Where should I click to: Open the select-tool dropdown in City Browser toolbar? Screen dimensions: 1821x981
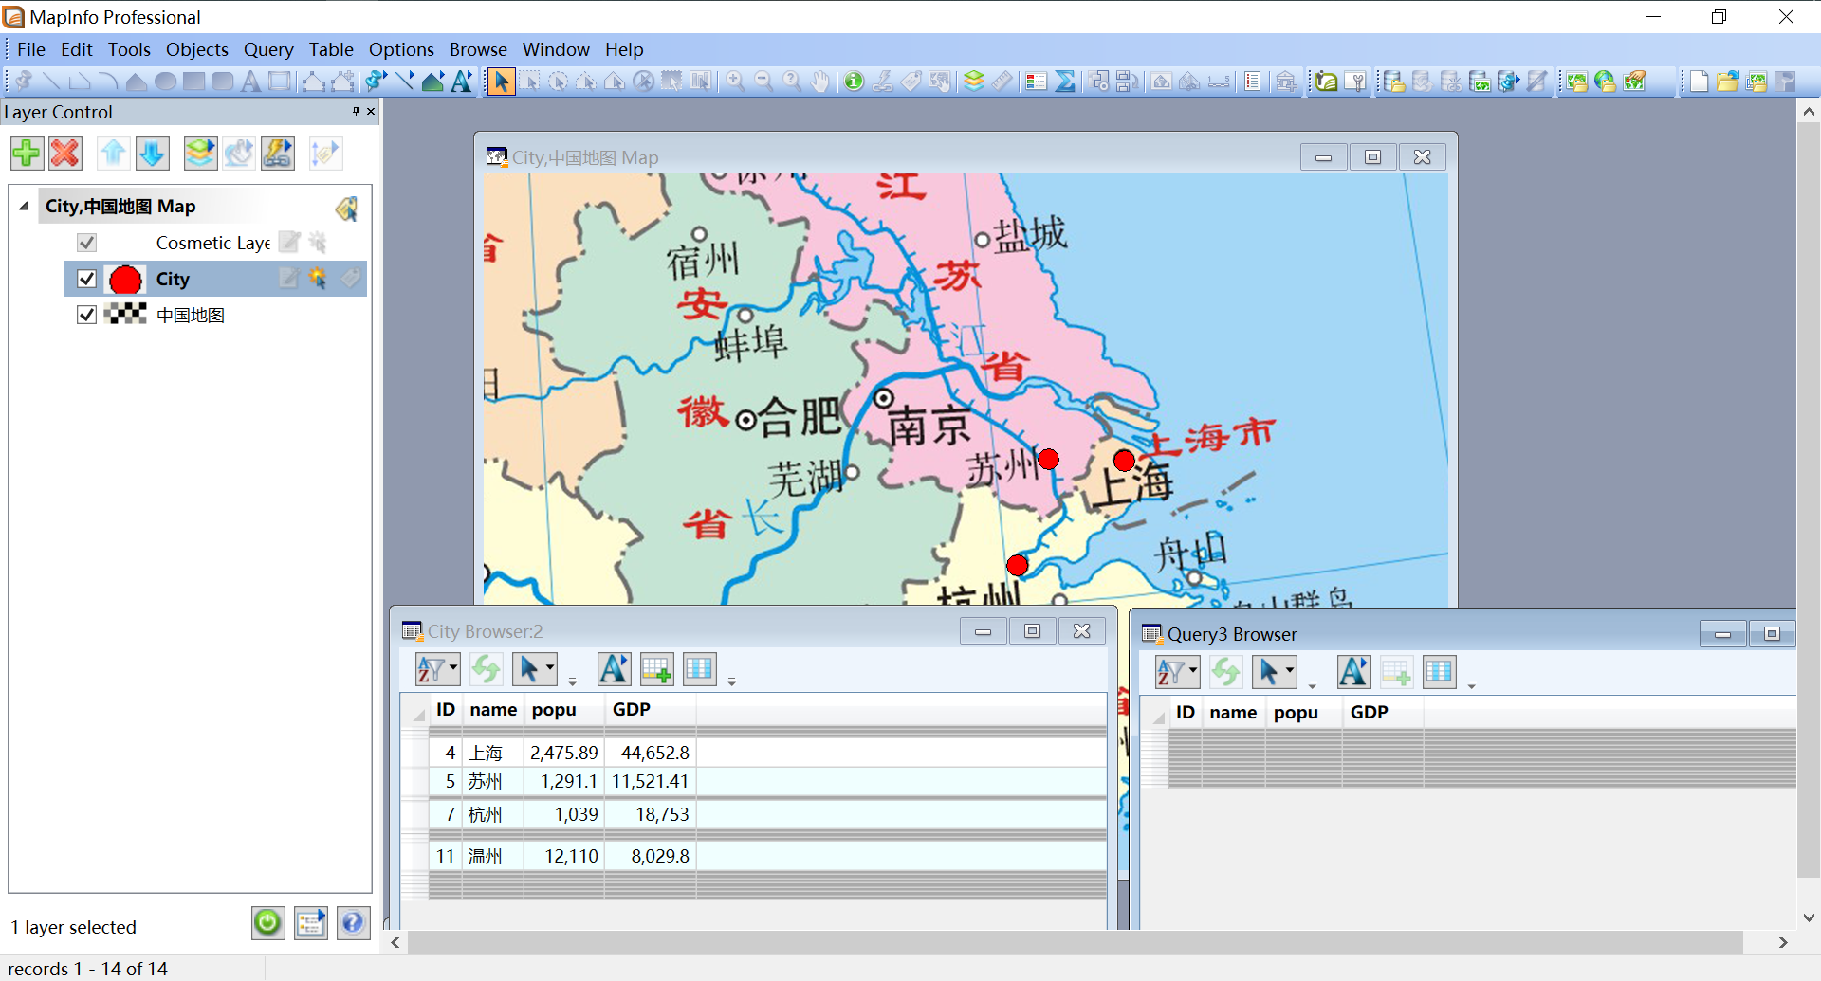pyautogui.click(x=534, y=669)
